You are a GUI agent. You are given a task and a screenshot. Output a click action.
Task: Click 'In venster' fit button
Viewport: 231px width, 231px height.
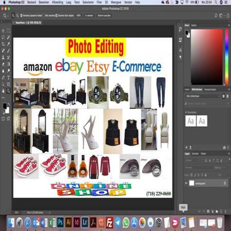89,15
